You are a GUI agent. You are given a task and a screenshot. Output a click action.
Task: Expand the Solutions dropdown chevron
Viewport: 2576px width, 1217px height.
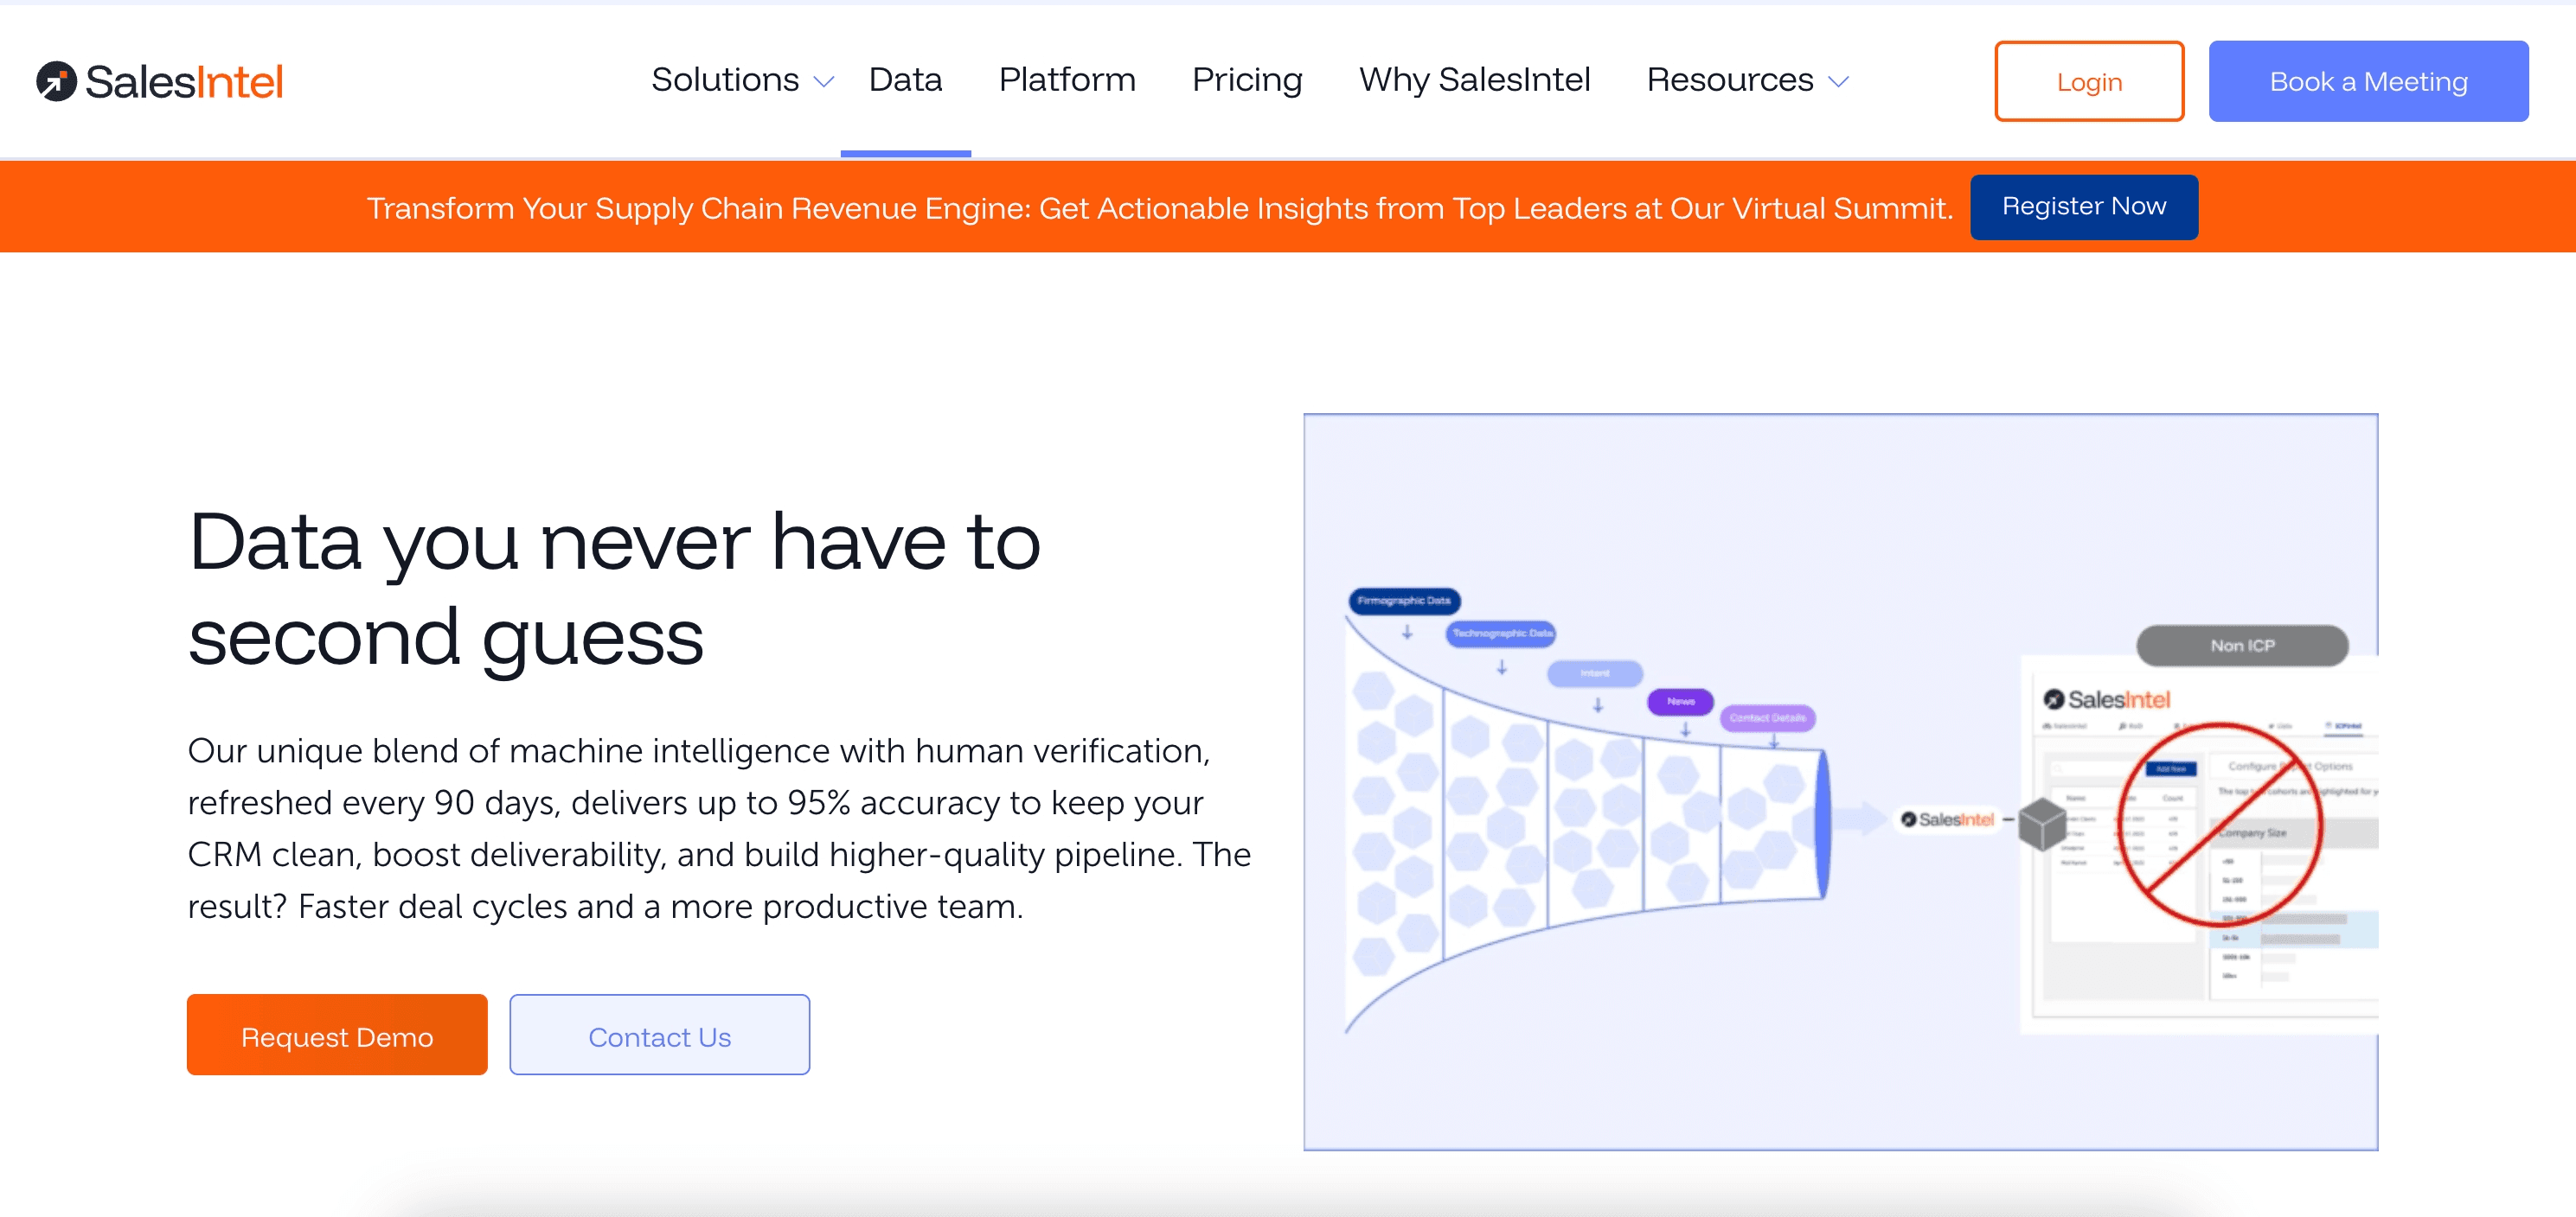pos(824,82)
